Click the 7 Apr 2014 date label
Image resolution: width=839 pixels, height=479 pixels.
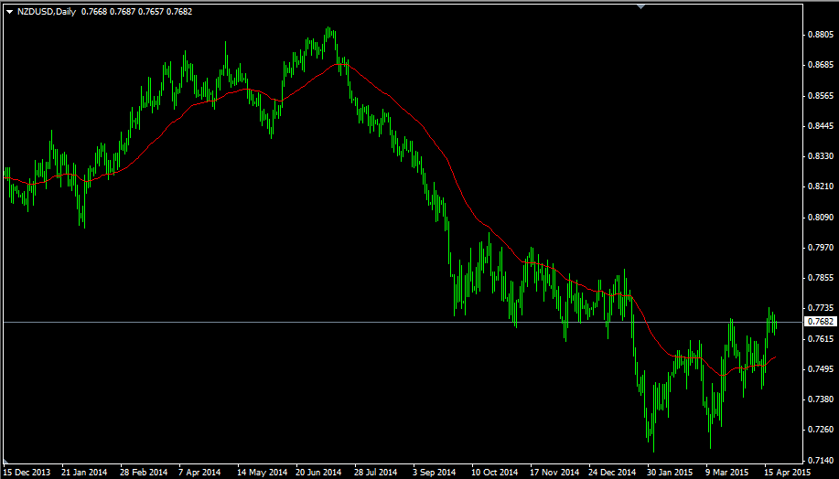click(x=199, y=473)
